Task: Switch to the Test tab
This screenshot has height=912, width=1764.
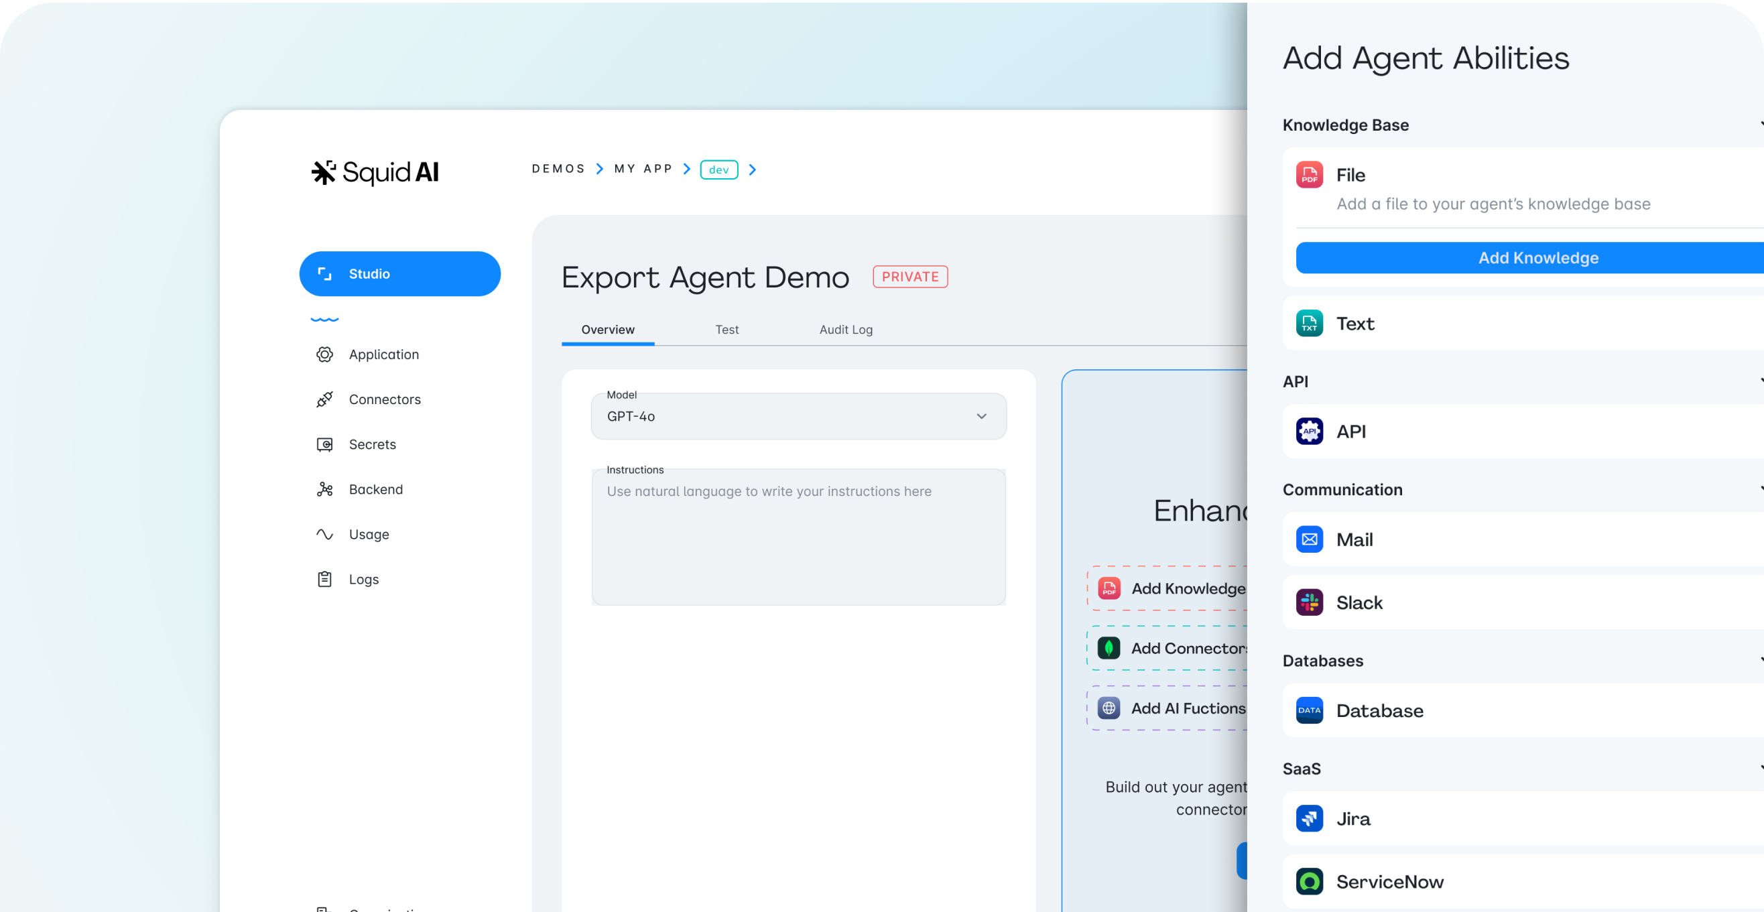Action: (727, 329)
